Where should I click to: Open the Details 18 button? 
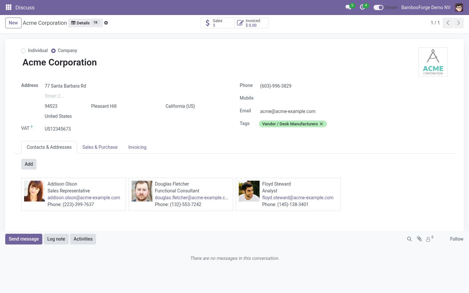[85, 23]
